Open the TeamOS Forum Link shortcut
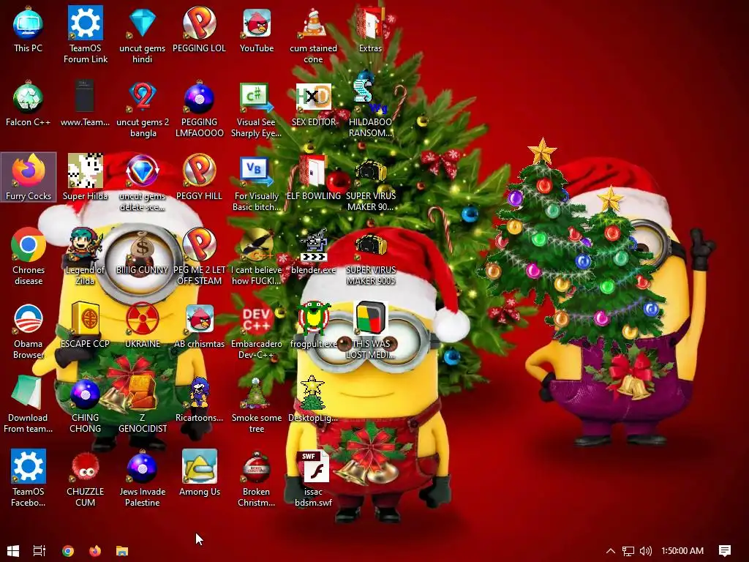The height and width of the screenshot is (562, 749). pos(86,34)
